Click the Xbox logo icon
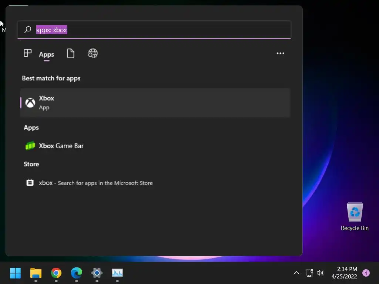The width and height of the screenshot is (379, 284). pyautogui.click(x=30, y=103)
